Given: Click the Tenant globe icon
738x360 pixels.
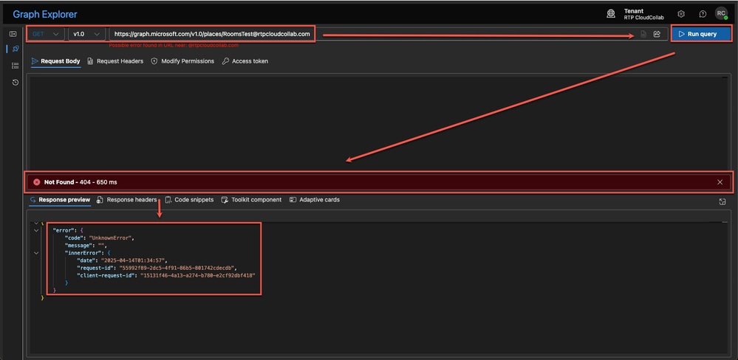Looking at the screenshot, I should point(610,14).
